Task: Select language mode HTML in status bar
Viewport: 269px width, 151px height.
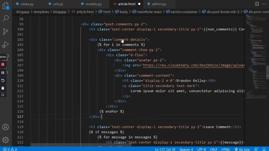Action: [x=226, y=149]
